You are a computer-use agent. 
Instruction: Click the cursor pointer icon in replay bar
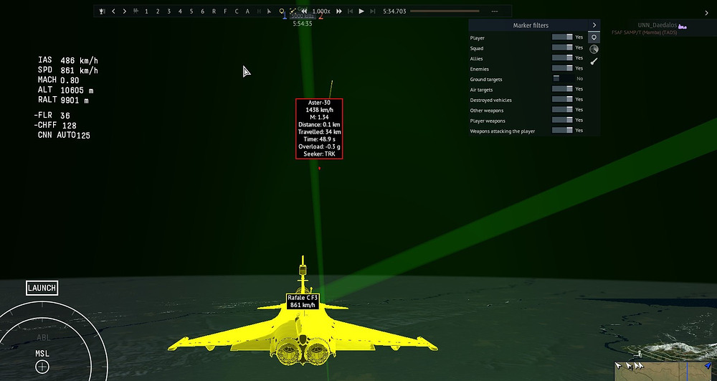270,11
